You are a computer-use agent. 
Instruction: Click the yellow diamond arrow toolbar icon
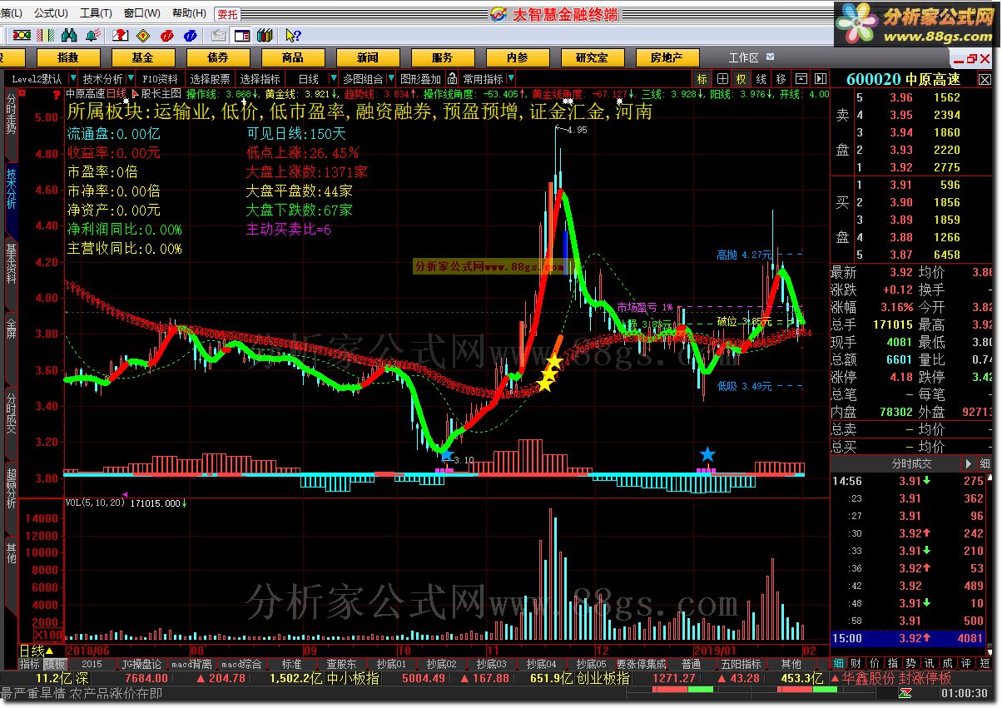143,35
